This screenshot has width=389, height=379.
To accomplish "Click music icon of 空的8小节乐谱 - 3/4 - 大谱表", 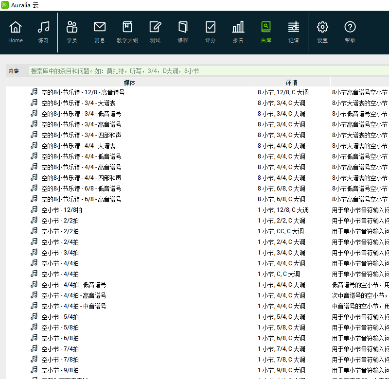I will 34,103.
